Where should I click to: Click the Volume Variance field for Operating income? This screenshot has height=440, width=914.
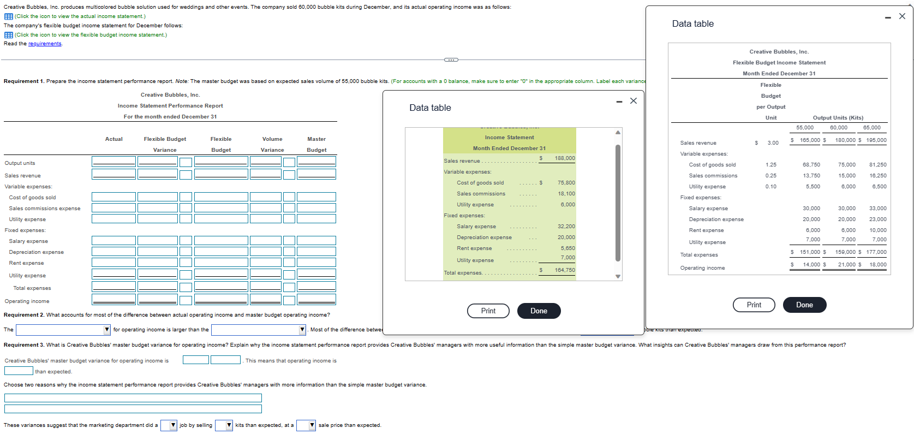266,300
